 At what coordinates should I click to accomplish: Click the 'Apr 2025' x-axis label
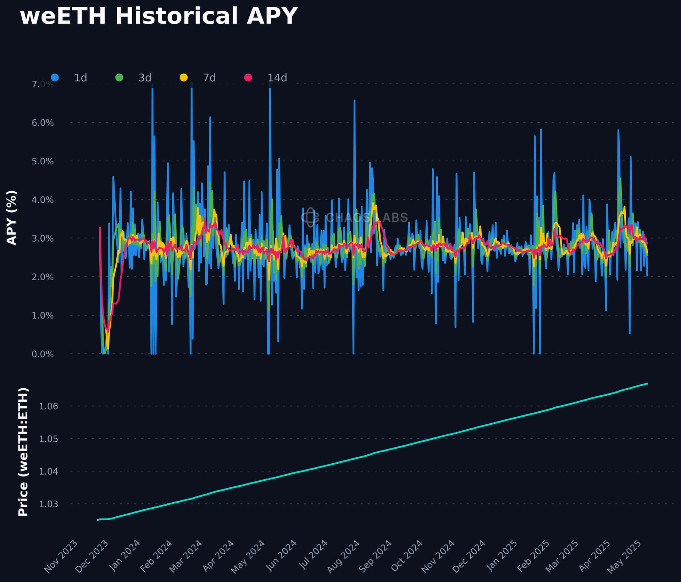point(595,556)
